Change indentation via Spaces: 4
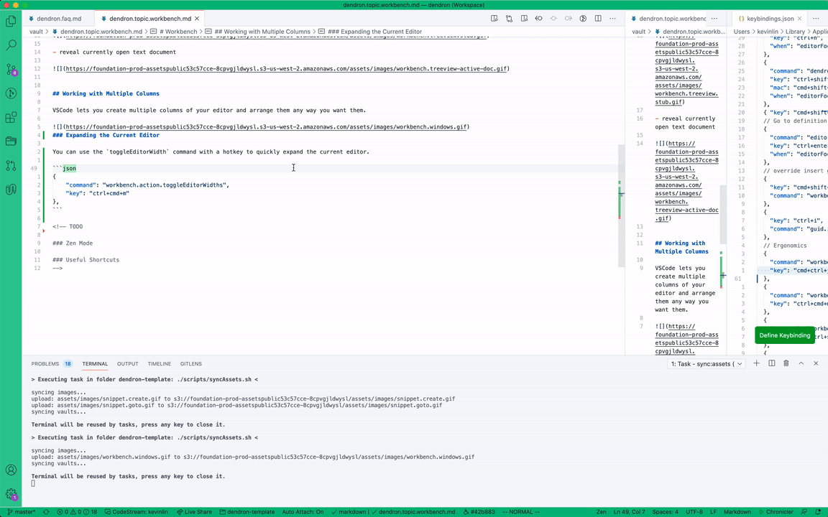The width and height of the screenshot is (828, 517). 666,512
